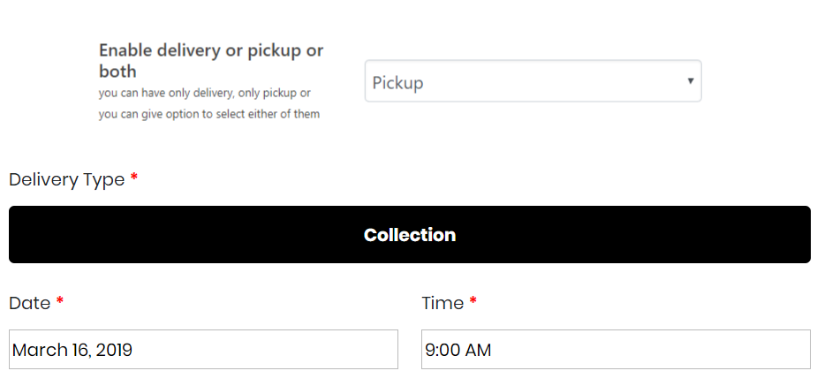The height and width of the screenshot is (386, 817).
Task: Click the empty right end of the Time input
Action: coord(768,350)
